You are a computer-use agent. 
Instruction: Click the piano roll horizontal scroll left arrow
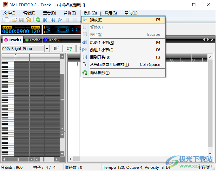click(4, 160)
